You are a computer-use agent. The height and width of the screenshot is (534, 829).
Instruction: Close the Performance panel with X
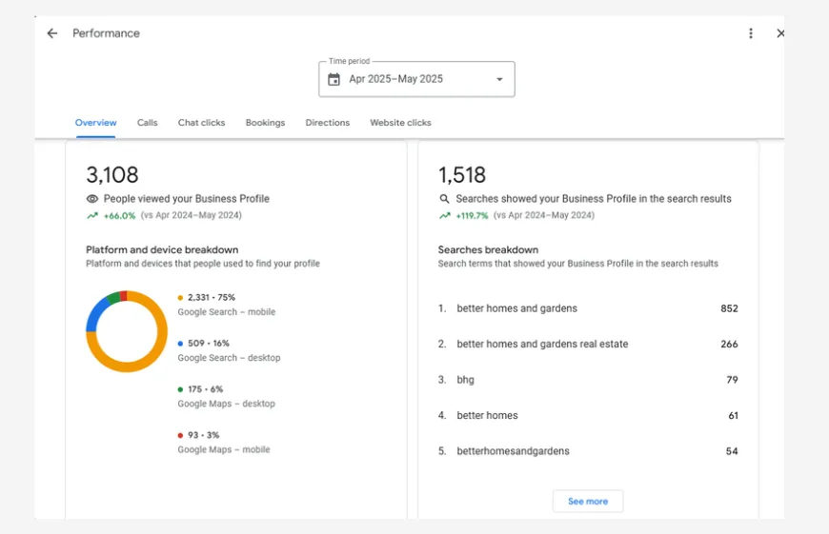click(779, 33)
